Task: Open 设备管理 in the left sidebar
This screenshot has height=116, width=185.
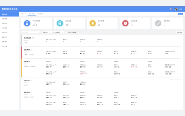Action: pyautogui.click(x=5, y=19)
